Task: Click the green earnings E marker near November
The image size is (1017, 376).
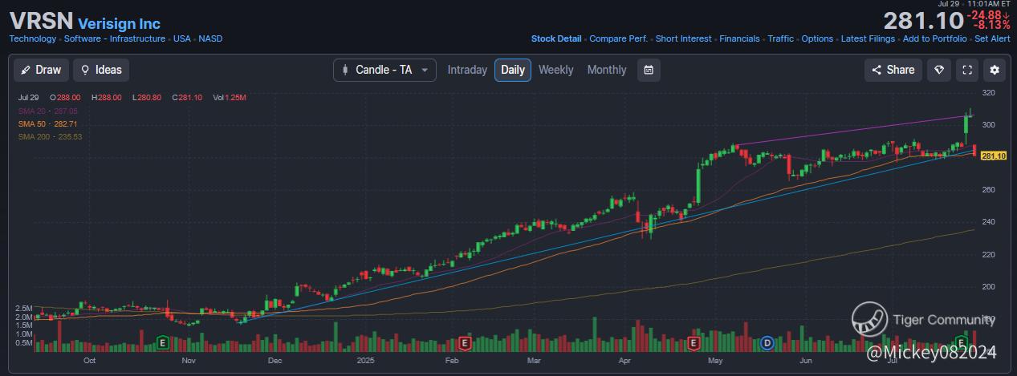Action: click(163, 342)
